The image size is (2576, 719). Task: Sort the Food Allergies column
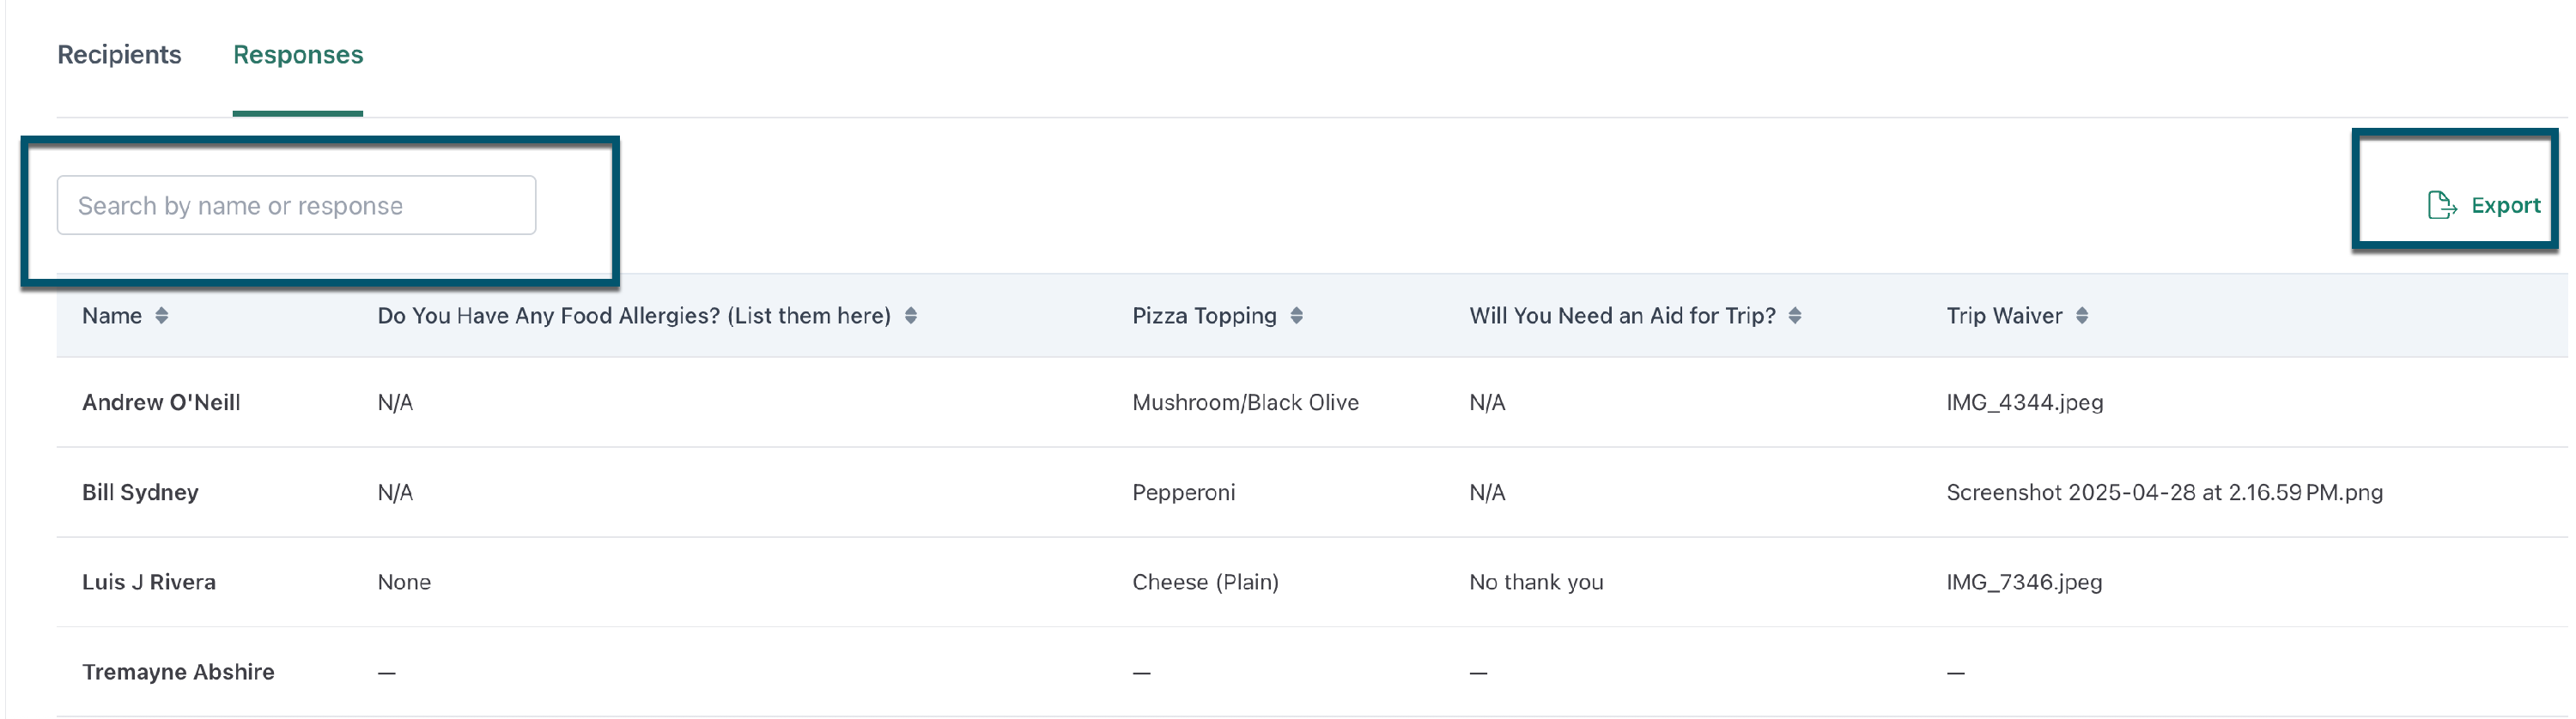tap(911, 316)
